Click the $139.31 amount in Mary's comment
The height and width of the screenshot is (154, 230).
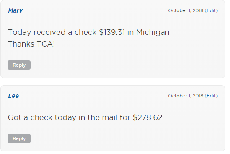(x=112, y=32)
